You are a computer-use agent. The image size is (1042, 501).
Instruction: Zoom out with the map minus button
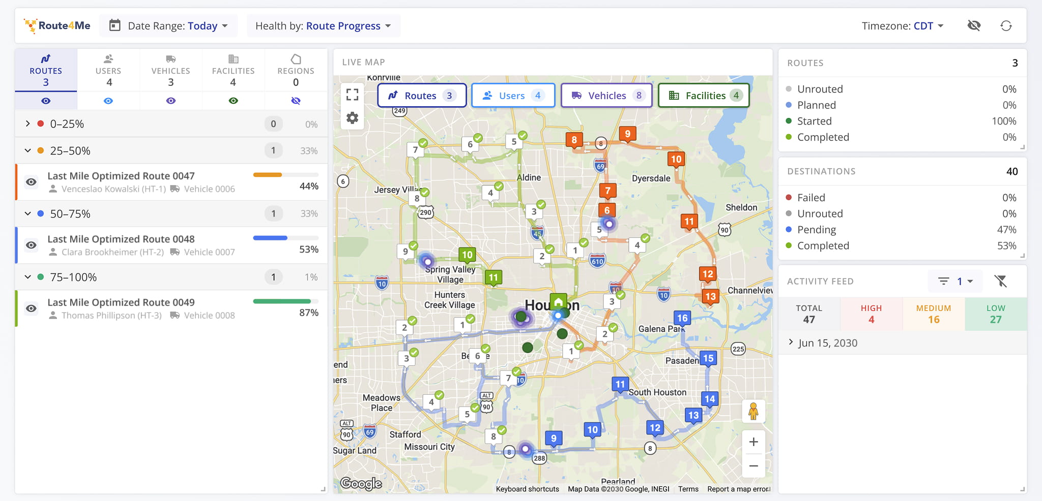point(754,465)
